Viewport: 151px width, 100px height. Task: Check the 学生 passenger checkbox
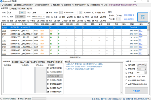pos(117,15)
